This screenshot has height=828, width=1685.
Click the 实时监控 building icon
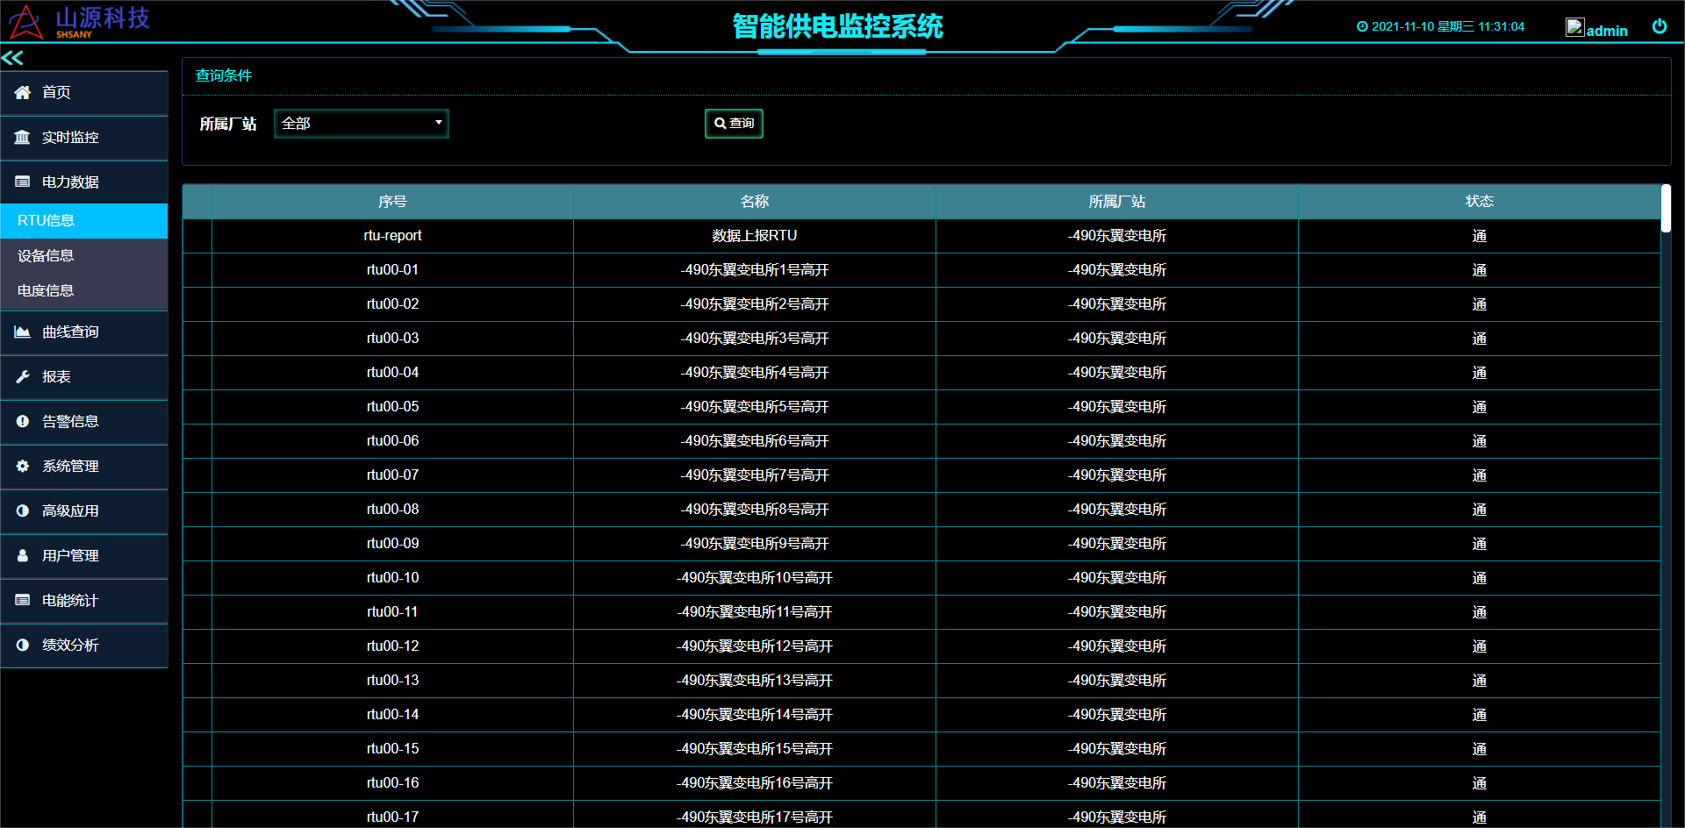(23, 137)
